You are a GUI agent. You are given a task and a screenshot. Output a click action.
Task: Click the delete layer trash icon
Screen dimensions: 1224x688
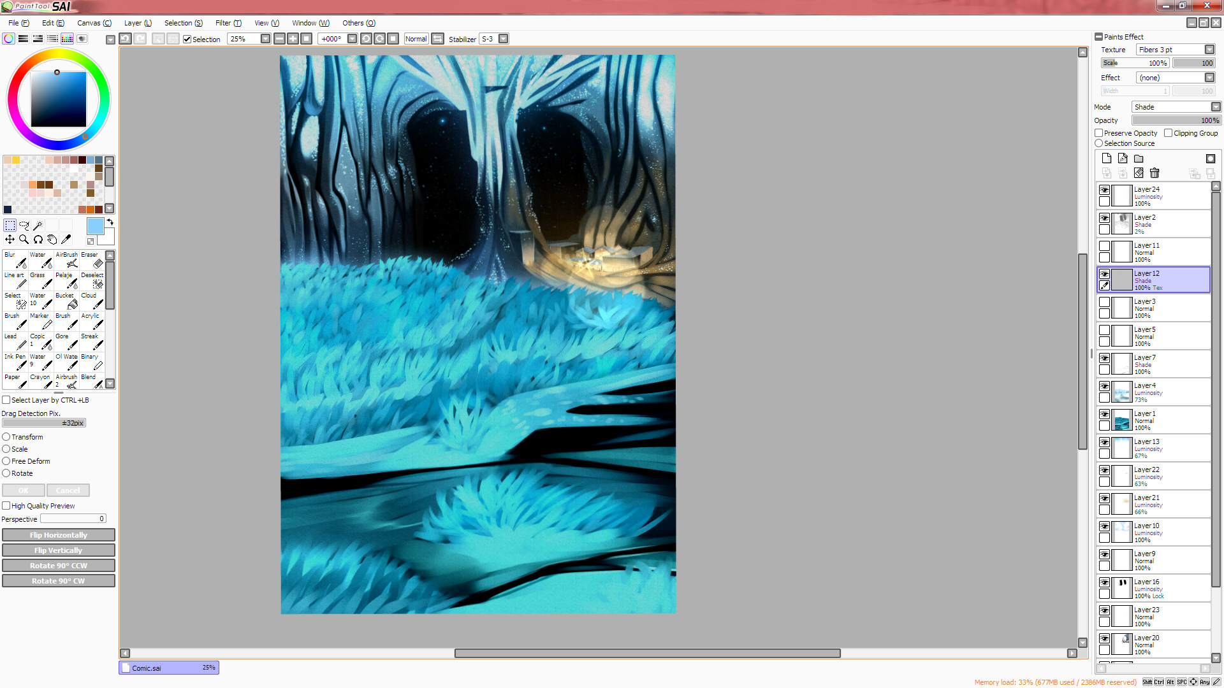click(x=1155, y=173)
